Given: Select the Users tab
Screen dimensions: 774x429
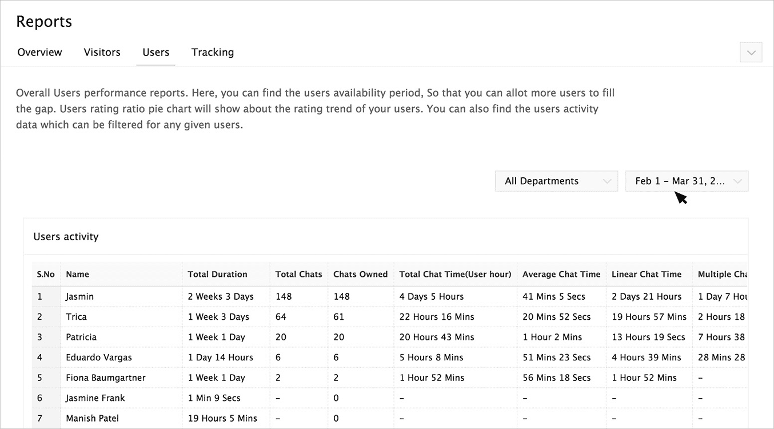Looking at the screenshot, I should click(x=155, y=52).
